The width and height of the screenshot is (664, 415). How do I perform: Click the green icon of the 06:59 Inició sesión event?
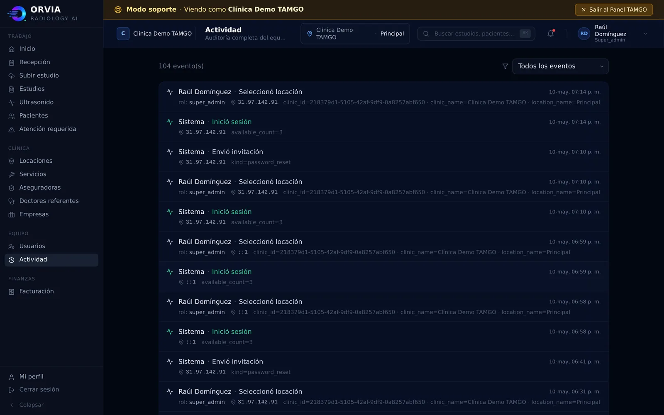(170, 272)
